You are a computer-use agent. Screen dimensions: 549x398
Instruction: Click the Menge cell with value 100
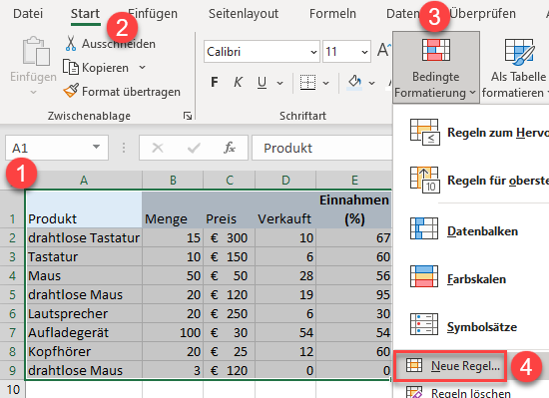[173, 332]
